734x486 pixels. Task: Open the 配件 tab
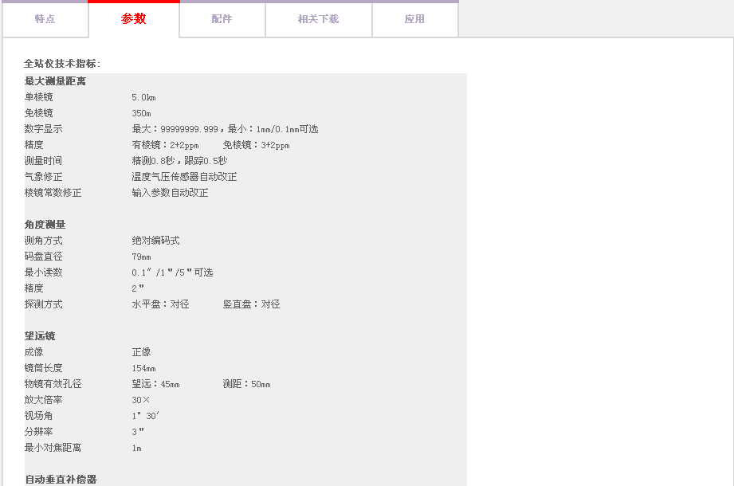[222, 19]
